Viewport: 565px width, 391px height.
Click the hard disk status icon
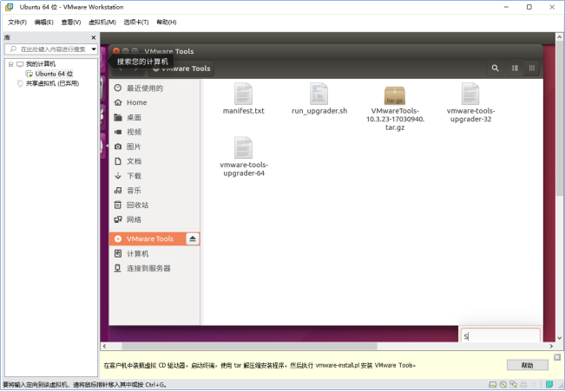point(492,385)
